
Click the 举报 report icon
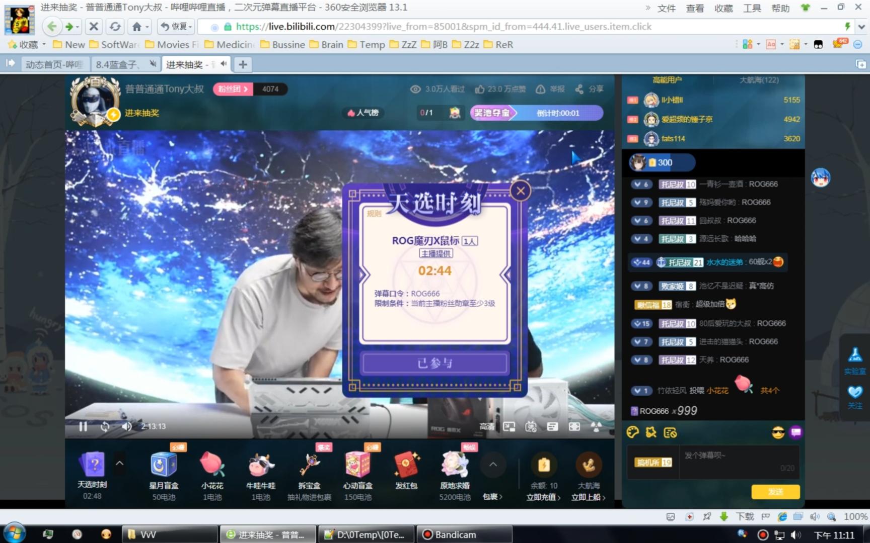(x=550, y=89)
